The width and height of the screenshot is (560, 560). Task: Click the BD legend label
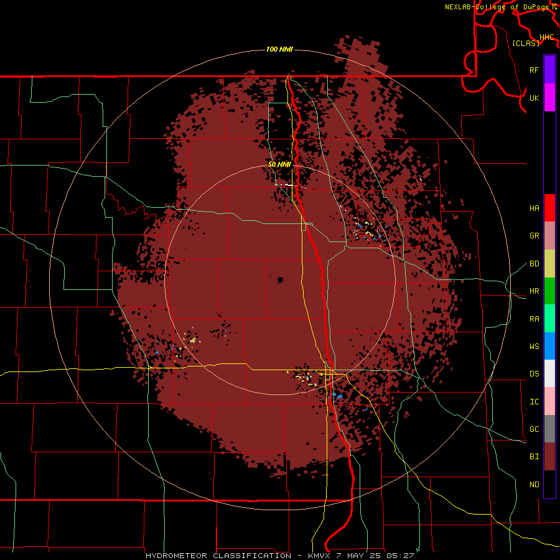534,264
